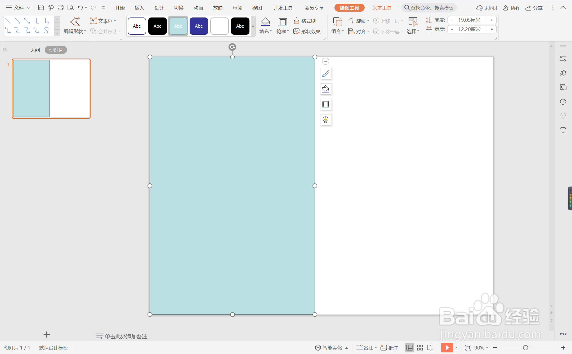This screenshot has width=572, height=354.
Task: Click the 批注 (Comments) button
Action: tap(389, 348)
